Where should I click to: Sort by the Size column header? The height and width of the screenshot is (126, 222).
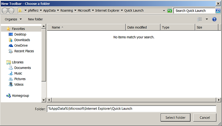[x=207, y=27]
